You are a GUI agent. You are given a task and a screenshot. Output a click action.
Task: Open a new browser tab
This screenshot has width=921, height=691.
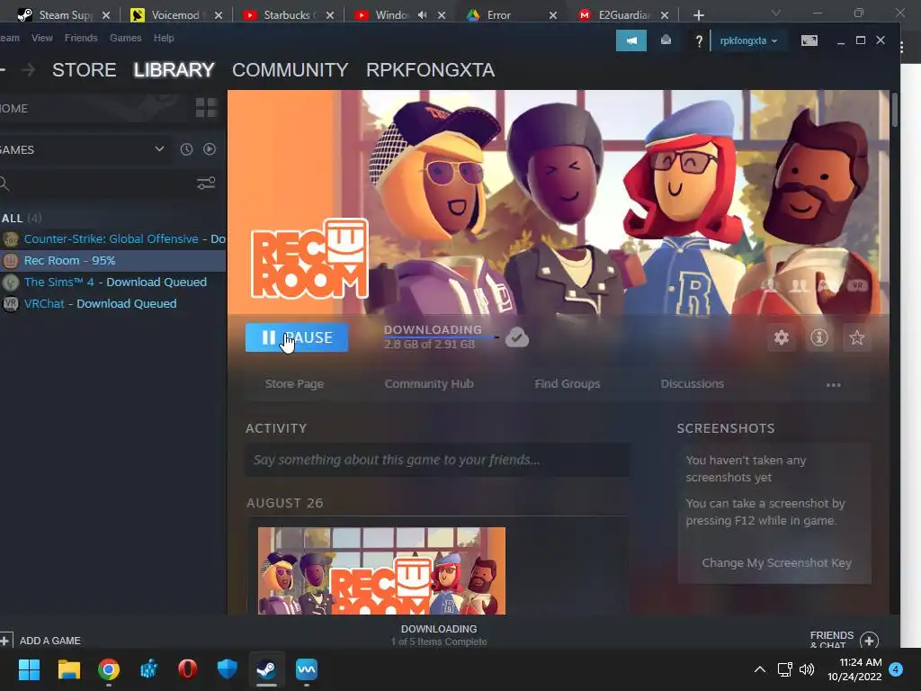698,15
